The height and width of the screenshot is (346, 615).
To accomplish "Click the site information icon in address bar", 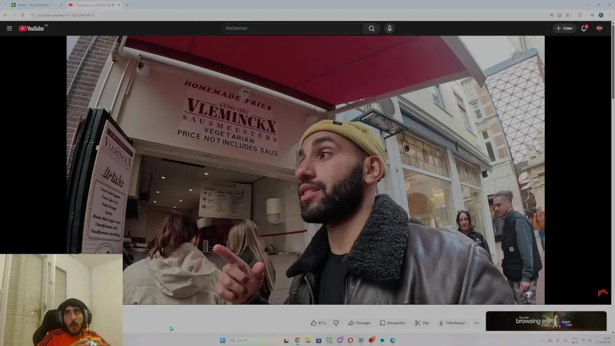I will [33, 15].
